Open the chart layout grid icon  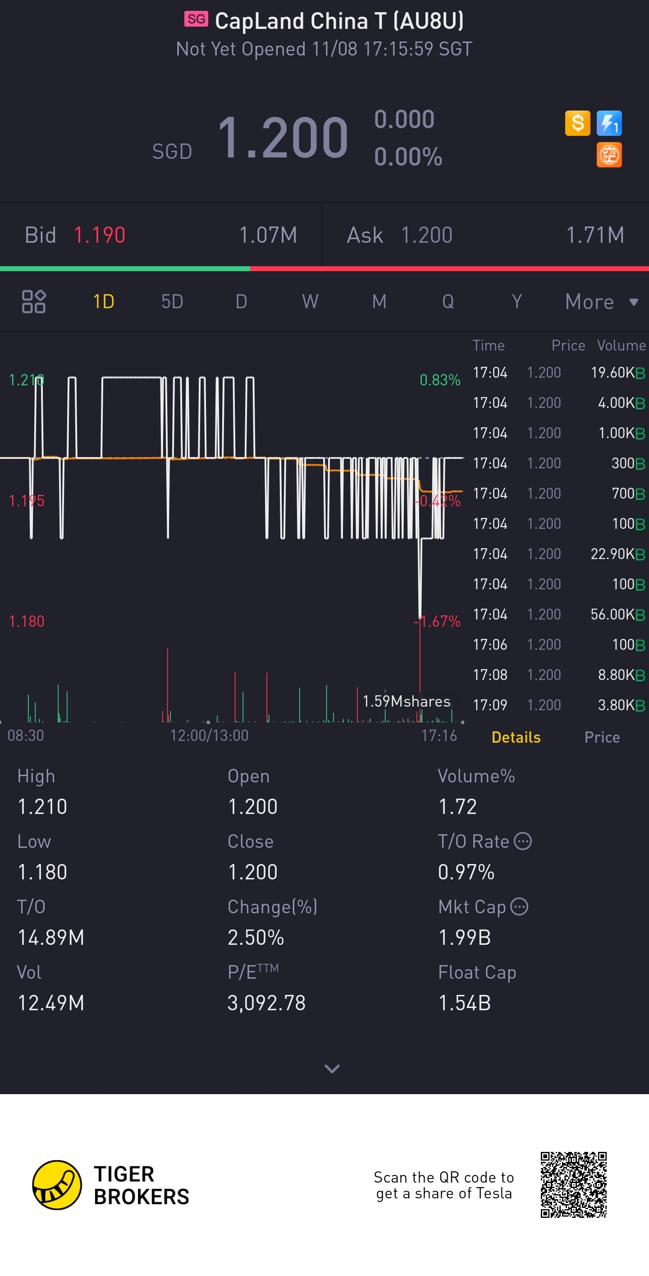(x=34, y=301)
